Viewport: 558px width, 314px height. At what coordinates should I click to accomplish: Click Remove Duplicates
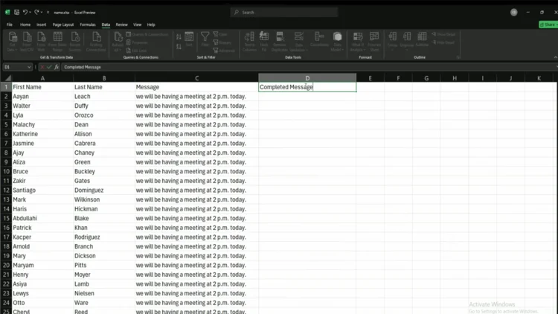[x=280, y=42]
